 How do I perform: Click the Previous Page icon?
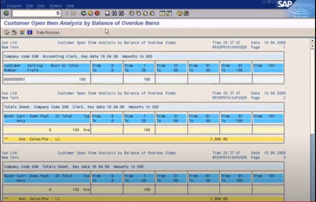[x=139, y=13]
